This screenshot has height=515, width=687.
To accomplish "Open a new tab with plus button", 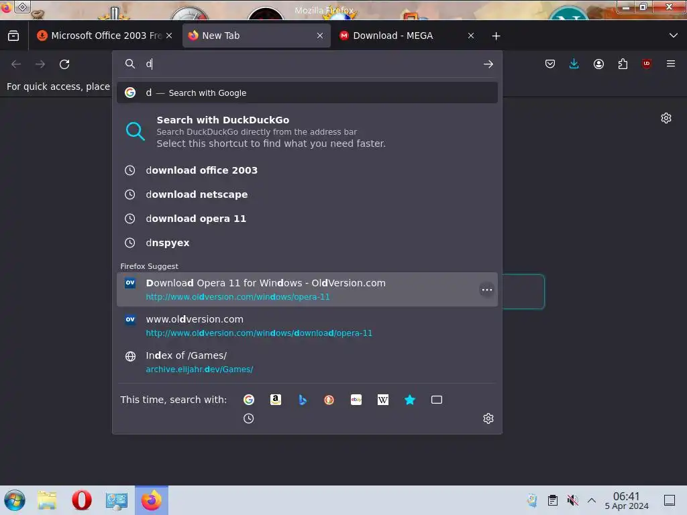I will [496, 36].
